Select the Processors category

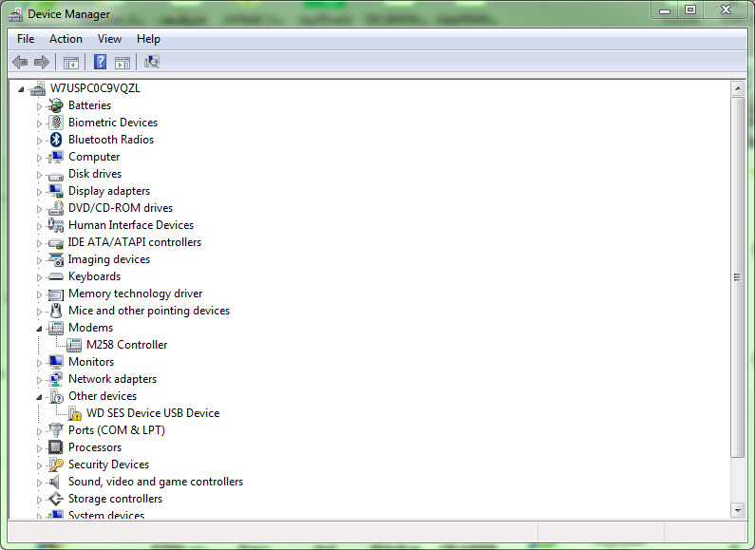click(94, 447)
